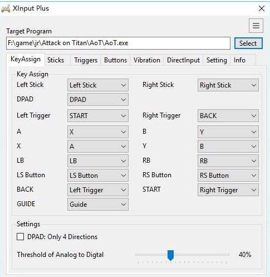Go to the Vibration tab
This screenshot has height=277, width=270.
147,60
